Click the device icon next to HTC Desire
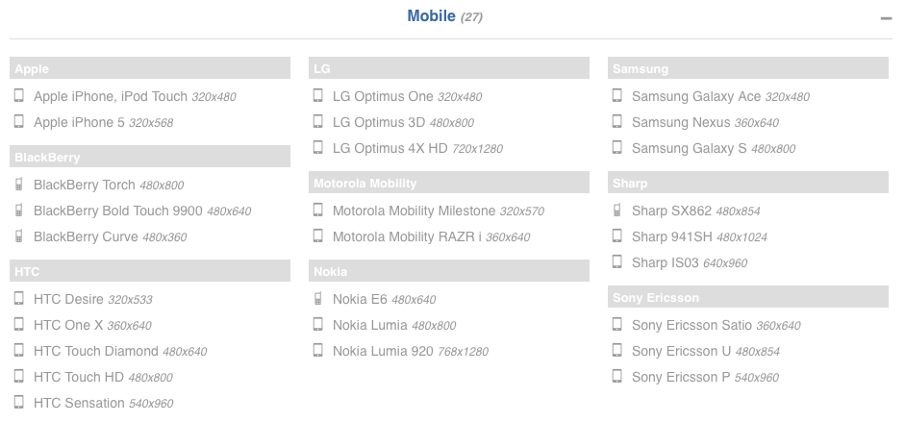This screenshot has width=905, height=422. (x=19, y=299)
